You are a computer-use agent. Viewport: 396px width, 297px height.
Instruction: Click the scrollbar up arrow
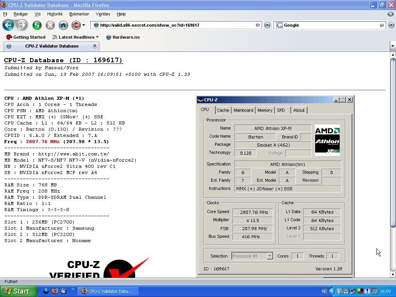click(x=393, y=55)
